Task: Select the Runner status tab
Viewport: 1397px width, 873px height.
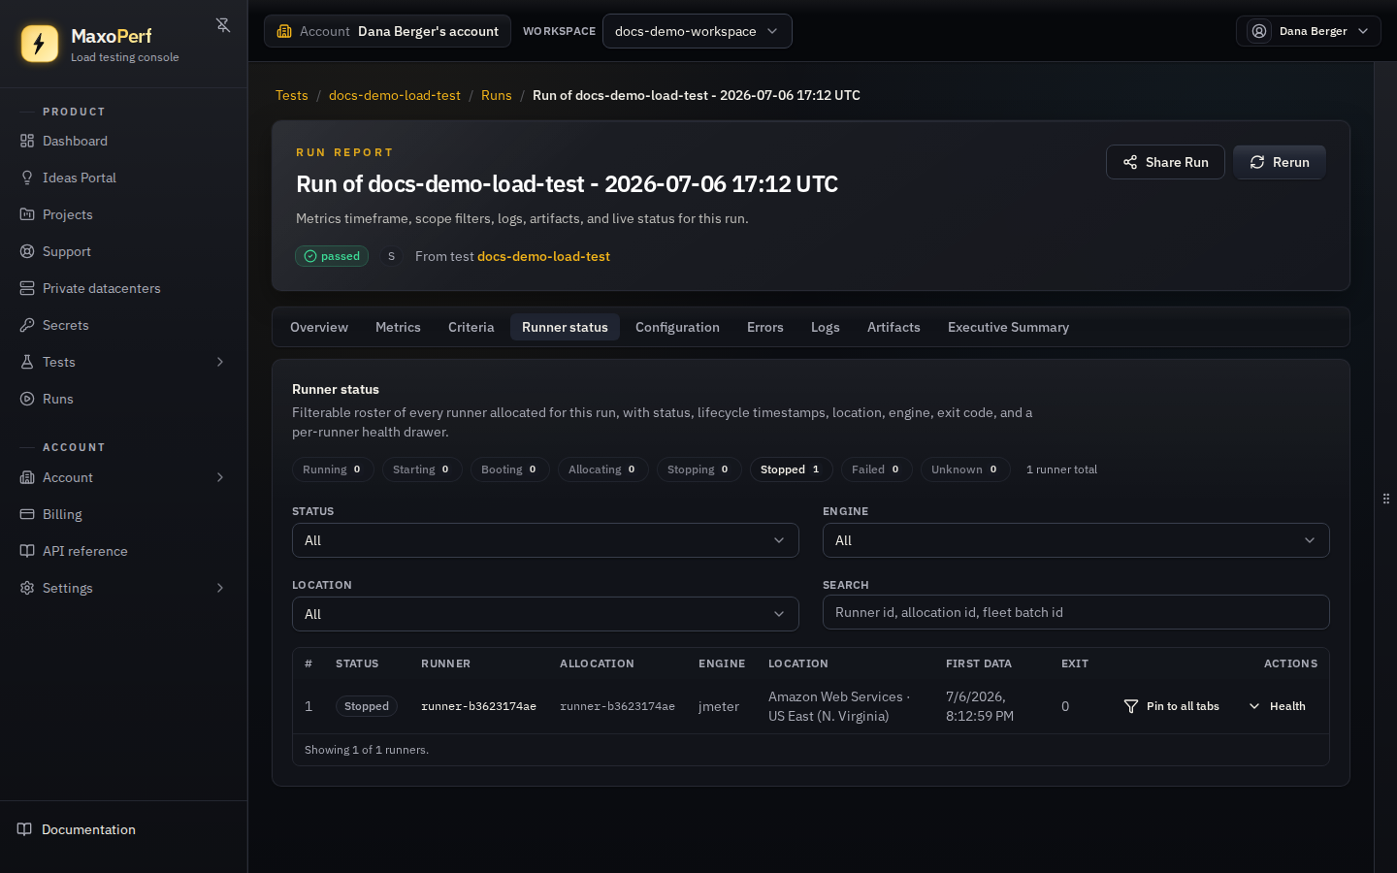Action: 565,327
